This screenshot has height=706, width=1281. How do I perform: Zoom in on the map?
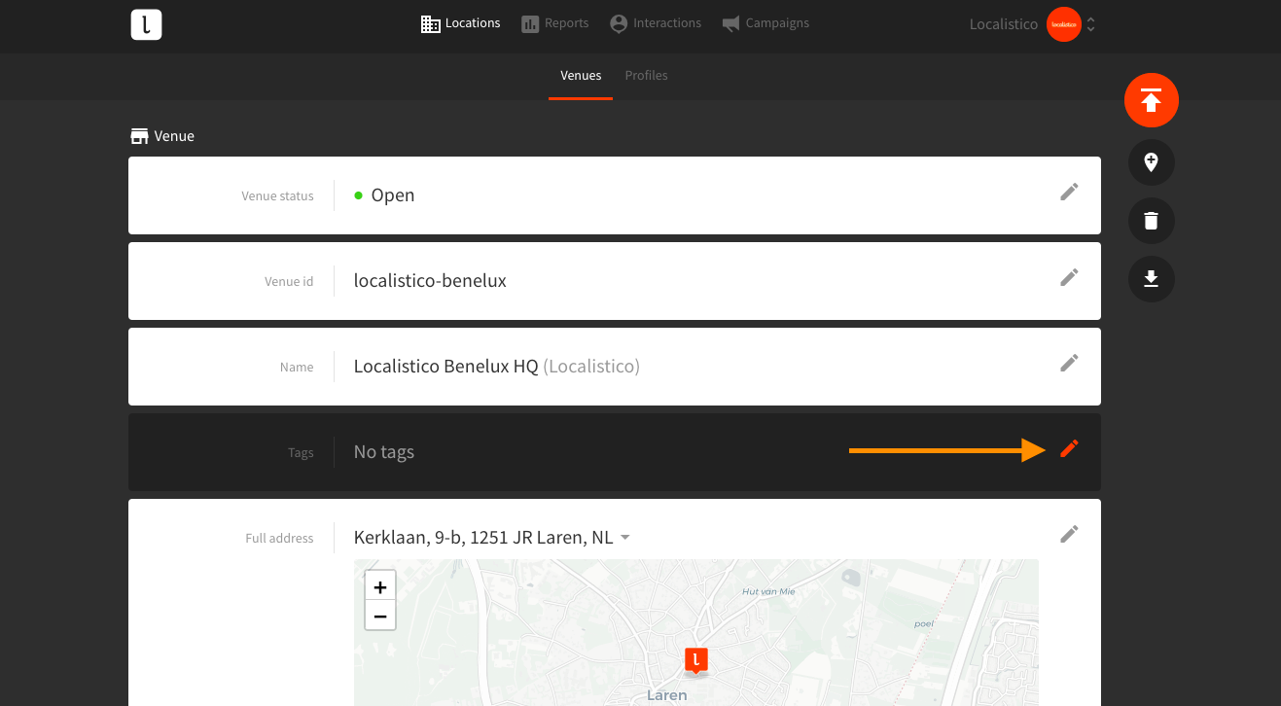(x=380, y=587)
